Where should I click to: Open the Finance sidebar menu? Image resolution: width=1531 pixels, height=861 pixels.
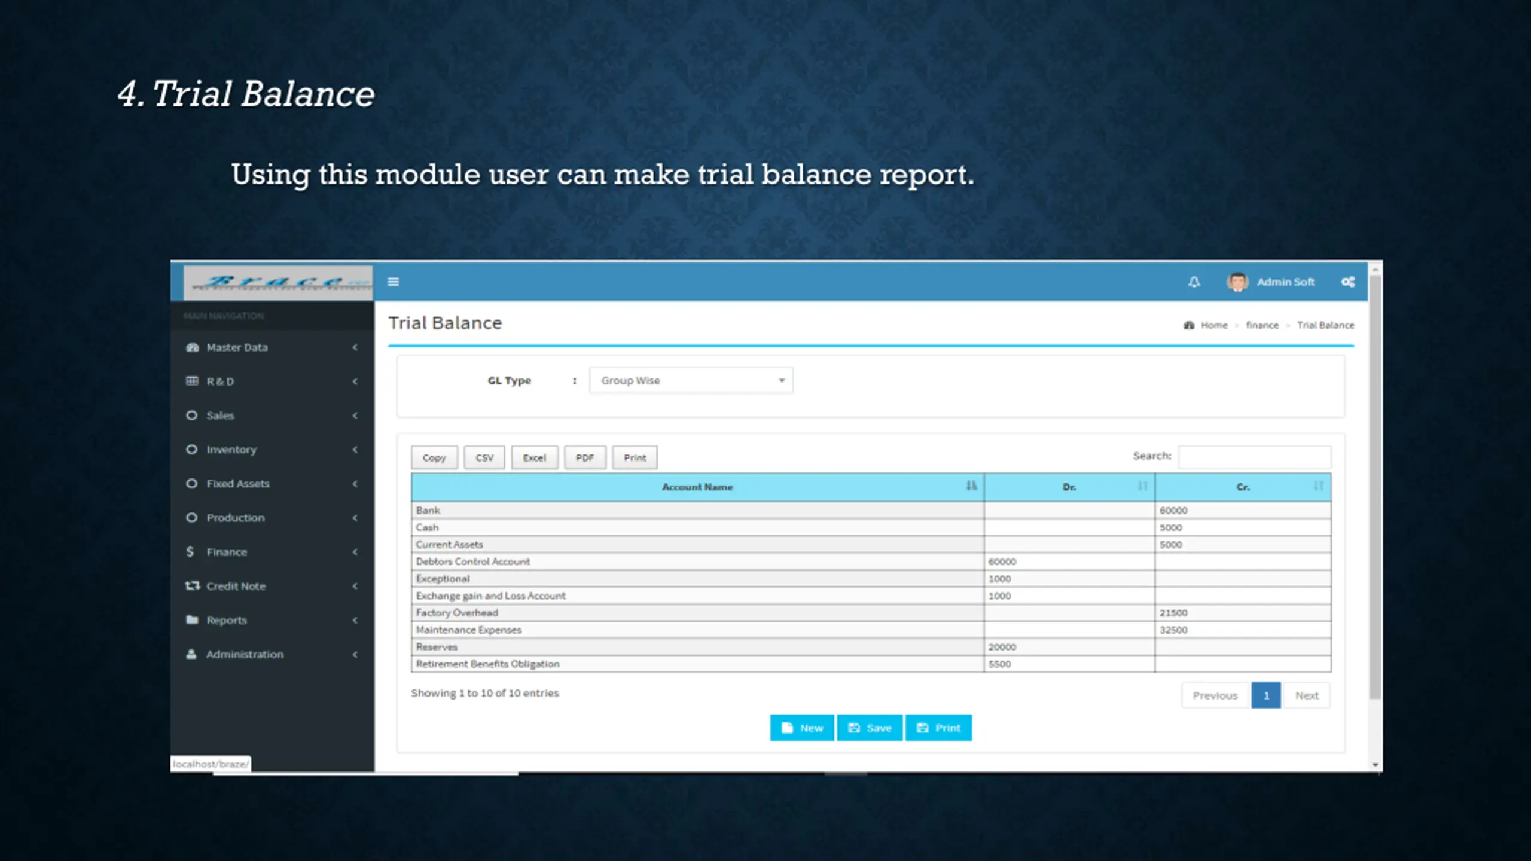coord(272,551)
